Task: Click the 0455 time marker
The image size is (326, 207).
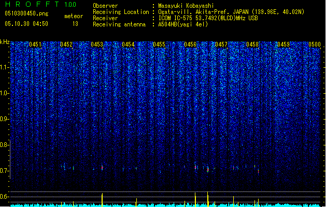Action: (159, 44)
